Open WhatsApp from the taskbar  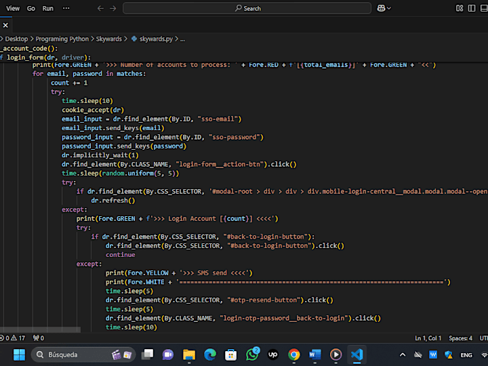pyautogui.click(x=252, y=354)
